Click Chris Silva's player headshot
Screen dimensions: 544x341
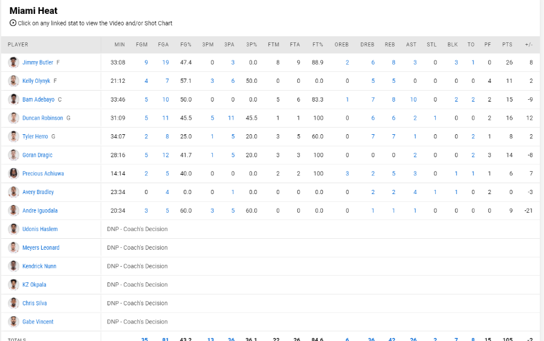[x=13, y=303]
